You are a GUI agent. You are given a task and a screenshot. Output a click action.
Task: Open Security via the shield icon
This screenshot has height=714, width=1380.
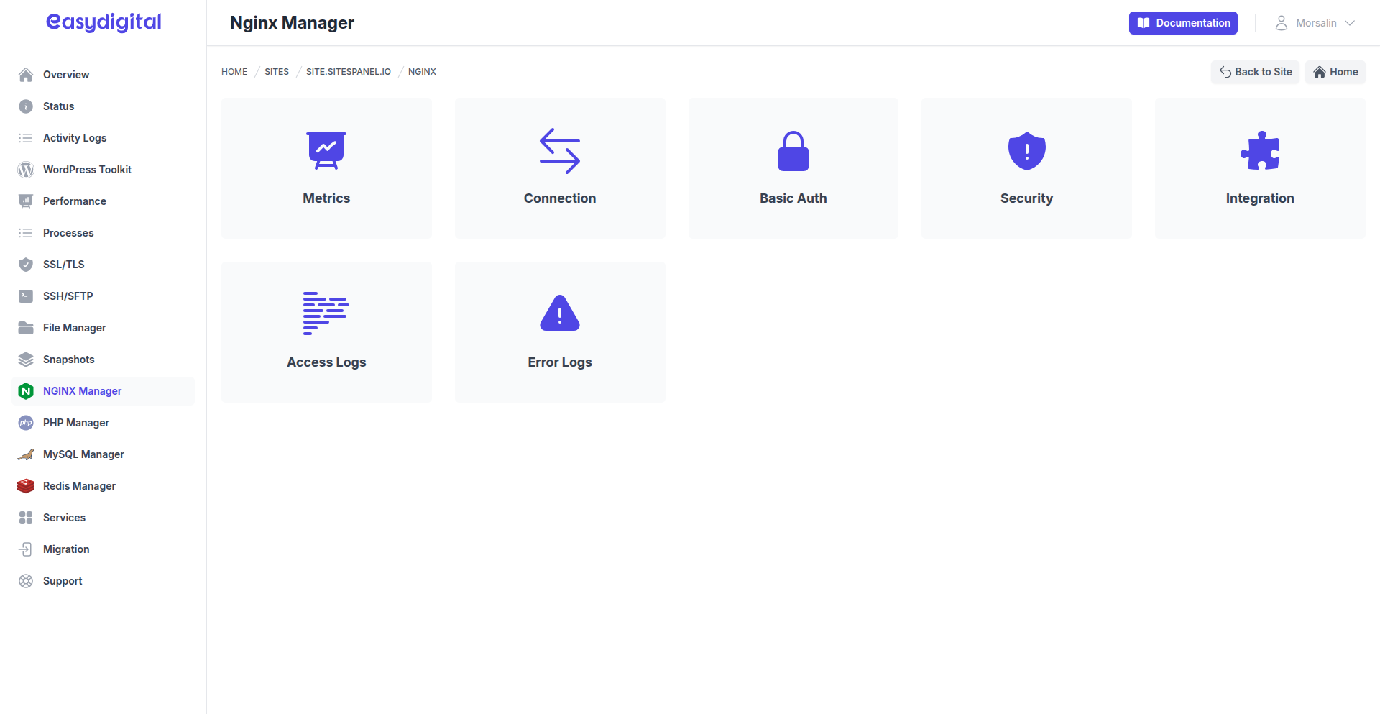tap(1026, 151)
